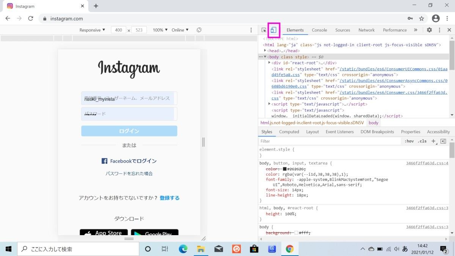Expand the first script text/javascript node
Viewport: 455px width, 256px height.
point(269,104)
